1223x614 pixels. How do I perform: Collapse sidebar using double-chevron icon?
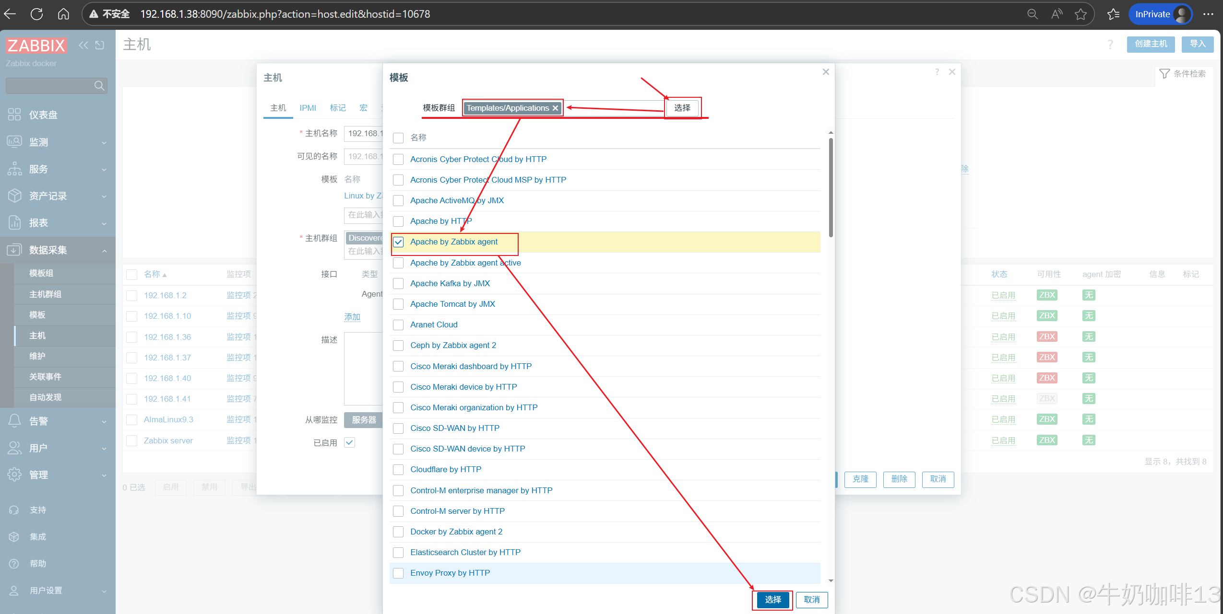(x=83, y=45)
